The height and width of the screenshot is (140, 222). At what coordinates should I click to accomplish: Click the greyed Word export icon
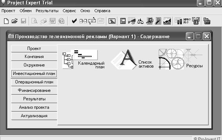52,21
